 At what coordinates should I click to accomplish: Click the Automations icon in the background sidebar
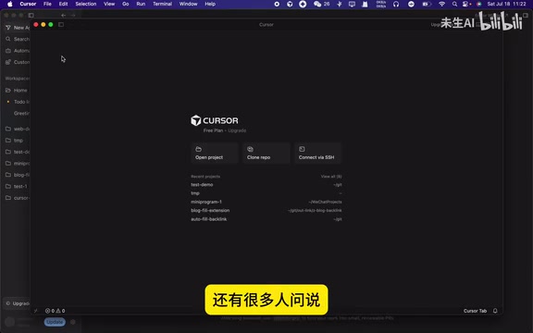pyautogui.click(x=8, y=51)
